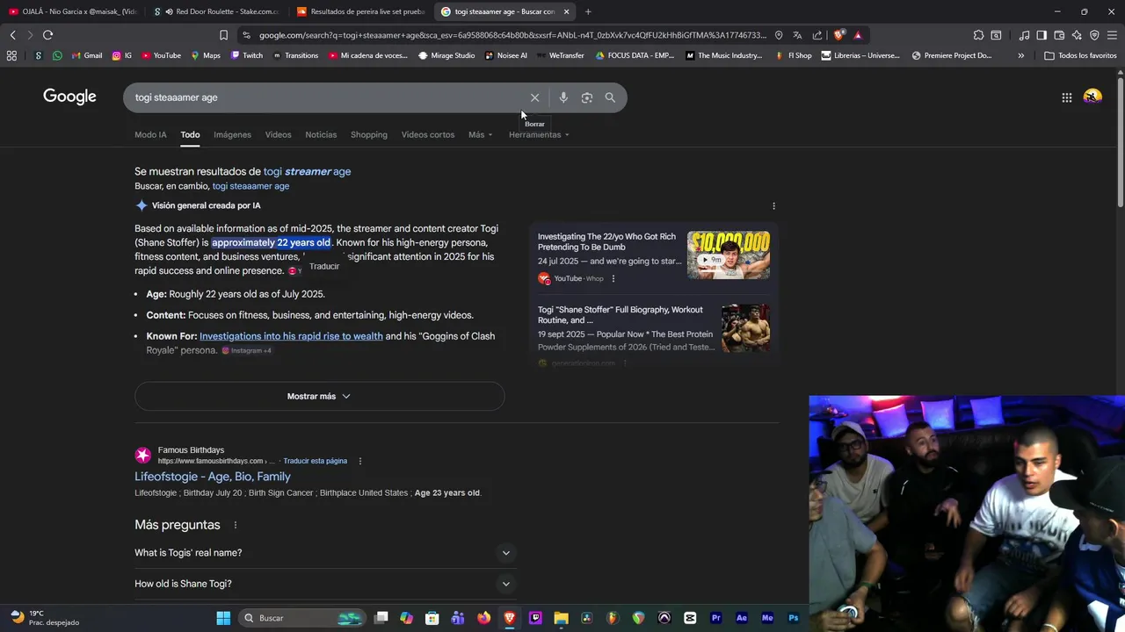Open the extensions puzzle icon
Image resolution: width=1125 pixels, height=632 pixels.
[x=978, y=35]
